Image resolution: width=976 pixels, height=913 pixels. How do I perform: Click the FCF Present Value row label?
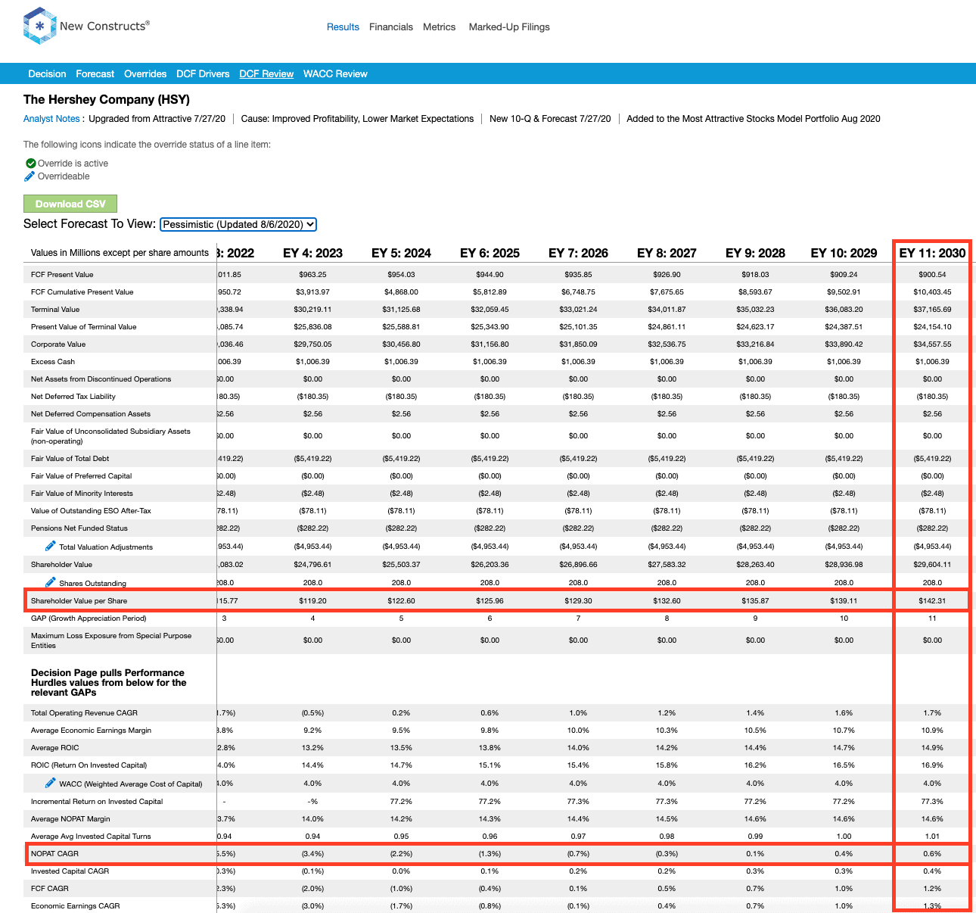coord(62,274)
